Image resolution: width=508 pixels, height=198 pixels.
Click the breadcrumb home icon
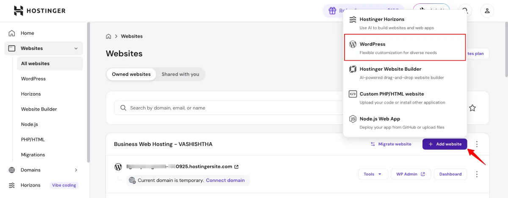click(109, 36)
